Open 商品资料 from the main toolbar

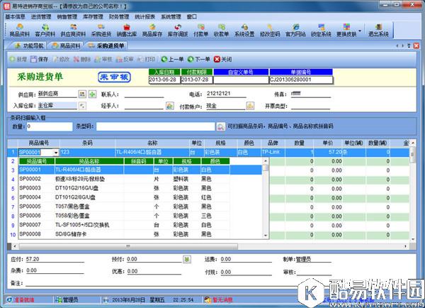pos(19,30)
